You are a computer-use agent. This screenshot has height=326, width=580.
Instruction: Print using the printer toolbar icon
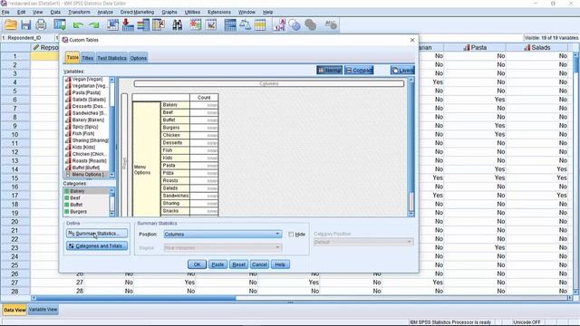pos(41,25)
